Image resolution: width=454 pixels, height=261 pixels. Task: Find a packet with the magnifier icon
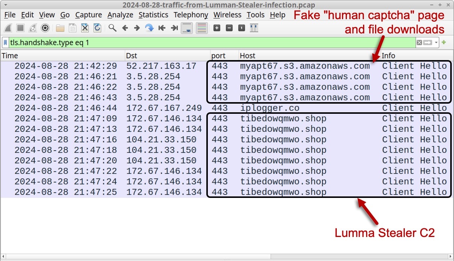click(x=112, y=28)
